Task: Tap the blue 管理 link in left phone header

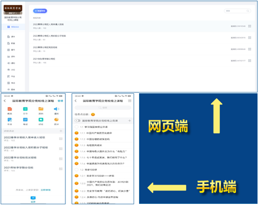Action: point(60,101)
